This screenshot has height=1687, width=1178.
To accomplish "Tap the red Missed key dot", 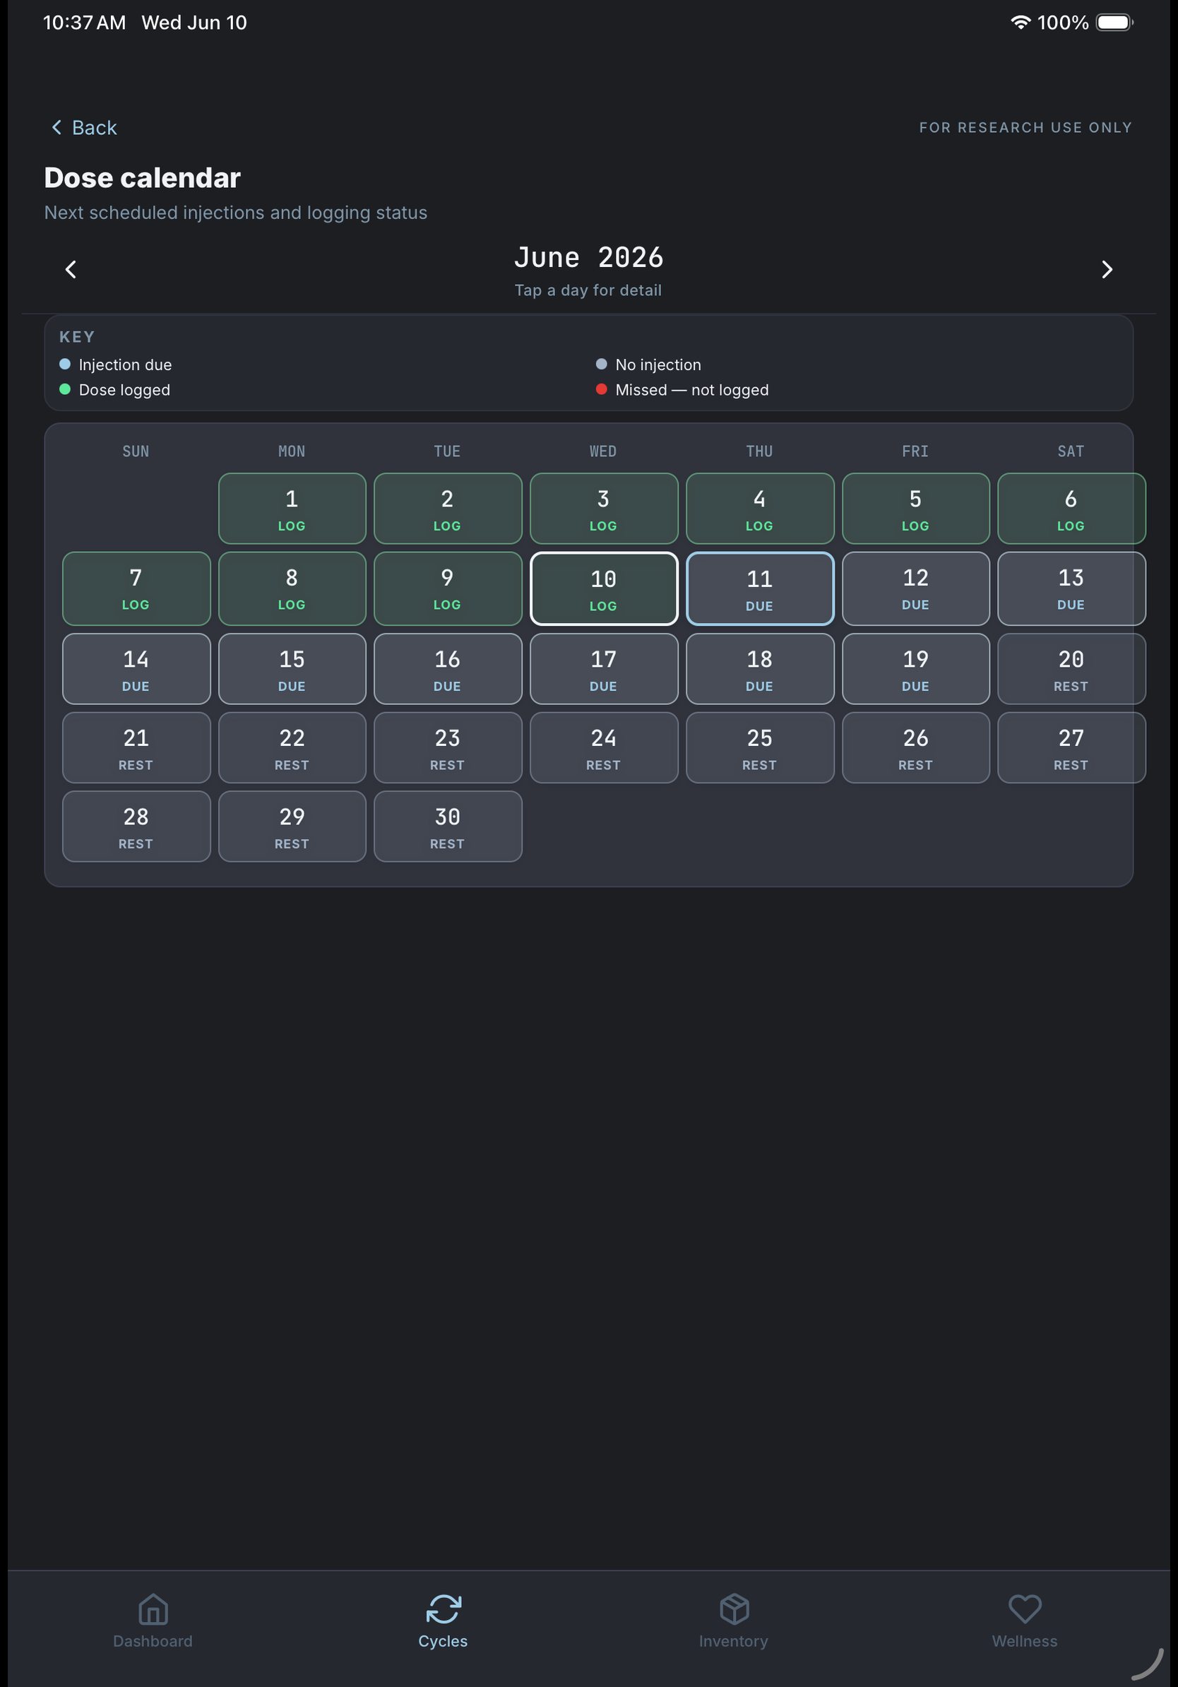I will pyautogui.click(x=602, y=389).
